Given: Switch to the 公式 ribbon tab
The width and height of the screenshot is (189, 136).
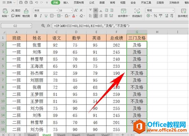Looking at the screenshot, I should (x=92, y=2).
